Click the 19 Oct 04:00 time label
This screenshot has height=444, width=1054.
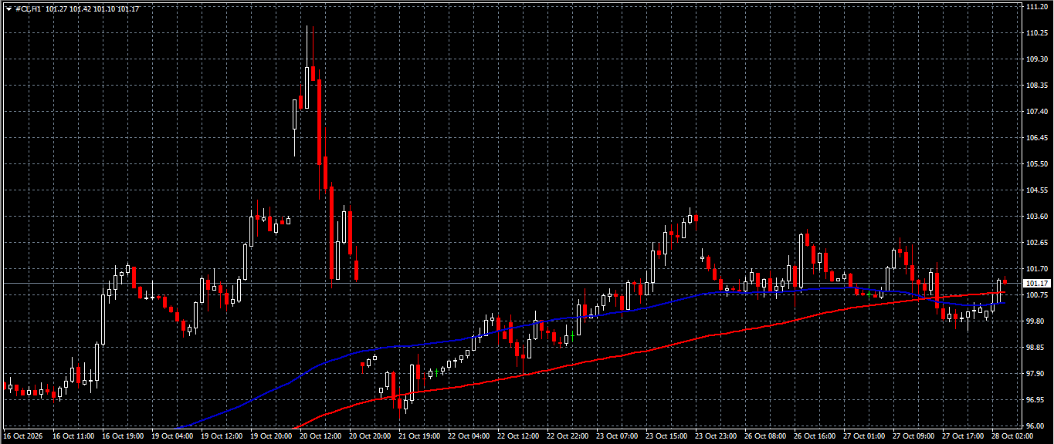click(172, 436)
